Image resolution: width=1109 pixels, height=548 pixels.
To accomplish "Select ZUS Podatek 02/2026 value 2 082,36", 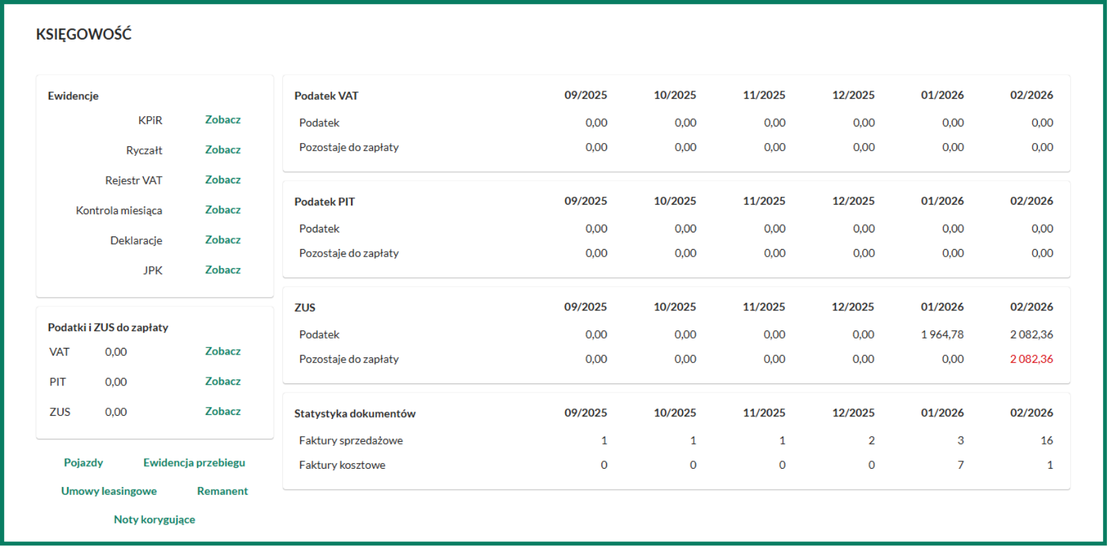I will coord(1032,334).
